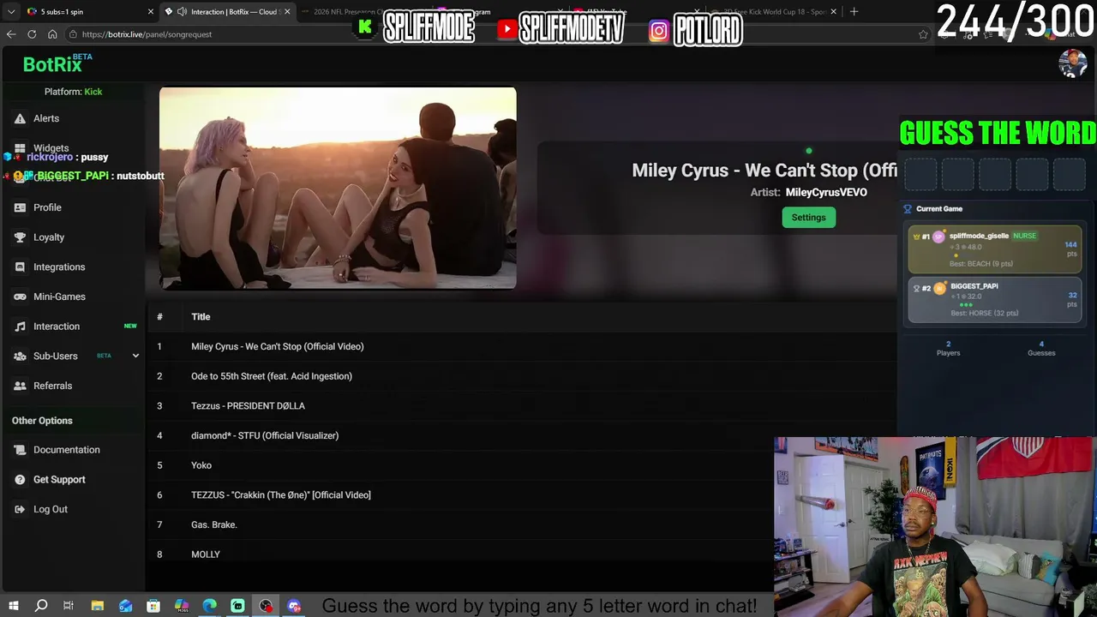Close the '5 subs=1 spin' browser tab
This screenshot has width=1097, height=617.
click(151, 12)
